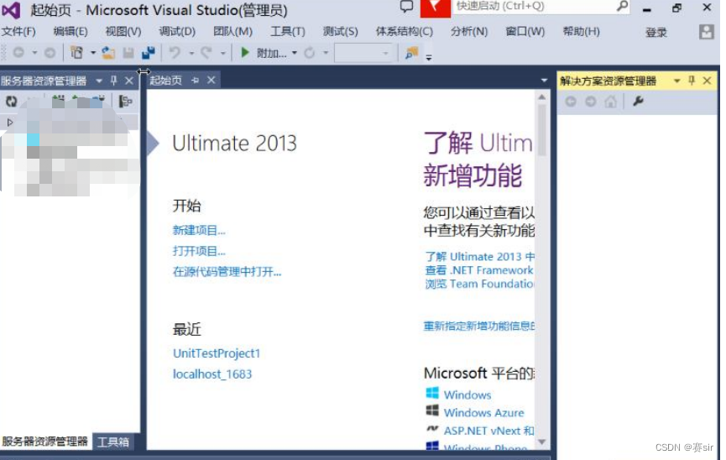This screenshot has height=460, width=726.
Task: Open the 视图(V) menu
Action: click(x=123, y=32)
